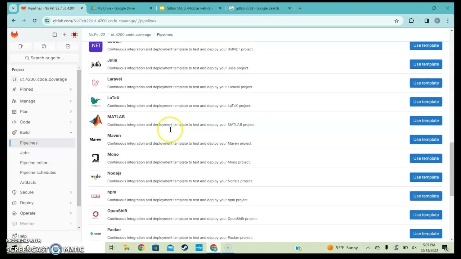Click the page vertical scrollbar thumb
Viewport: 461px width, 259px height.
(x=452, y=169)
